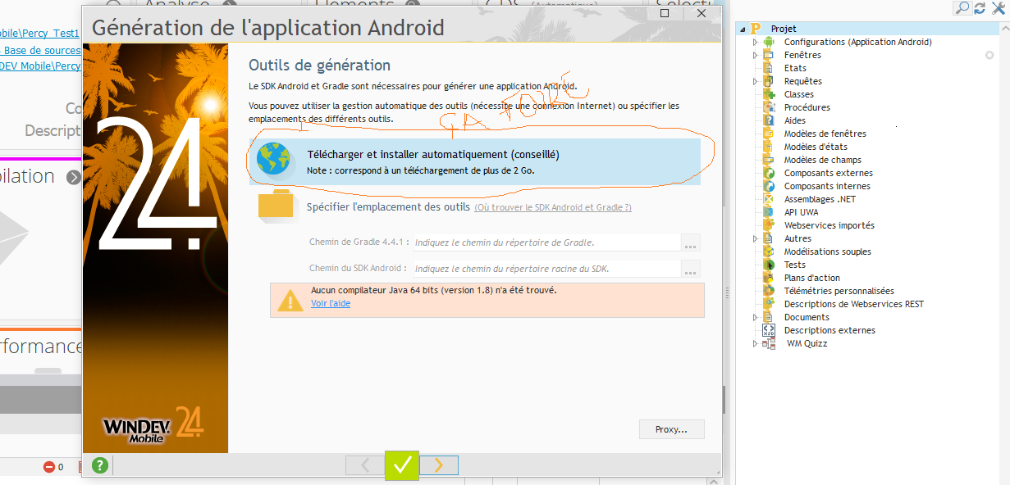Select Télécharger et installer automatiquement option
1010x485 pixels.
pyautogui.click(x=475, y=161)
